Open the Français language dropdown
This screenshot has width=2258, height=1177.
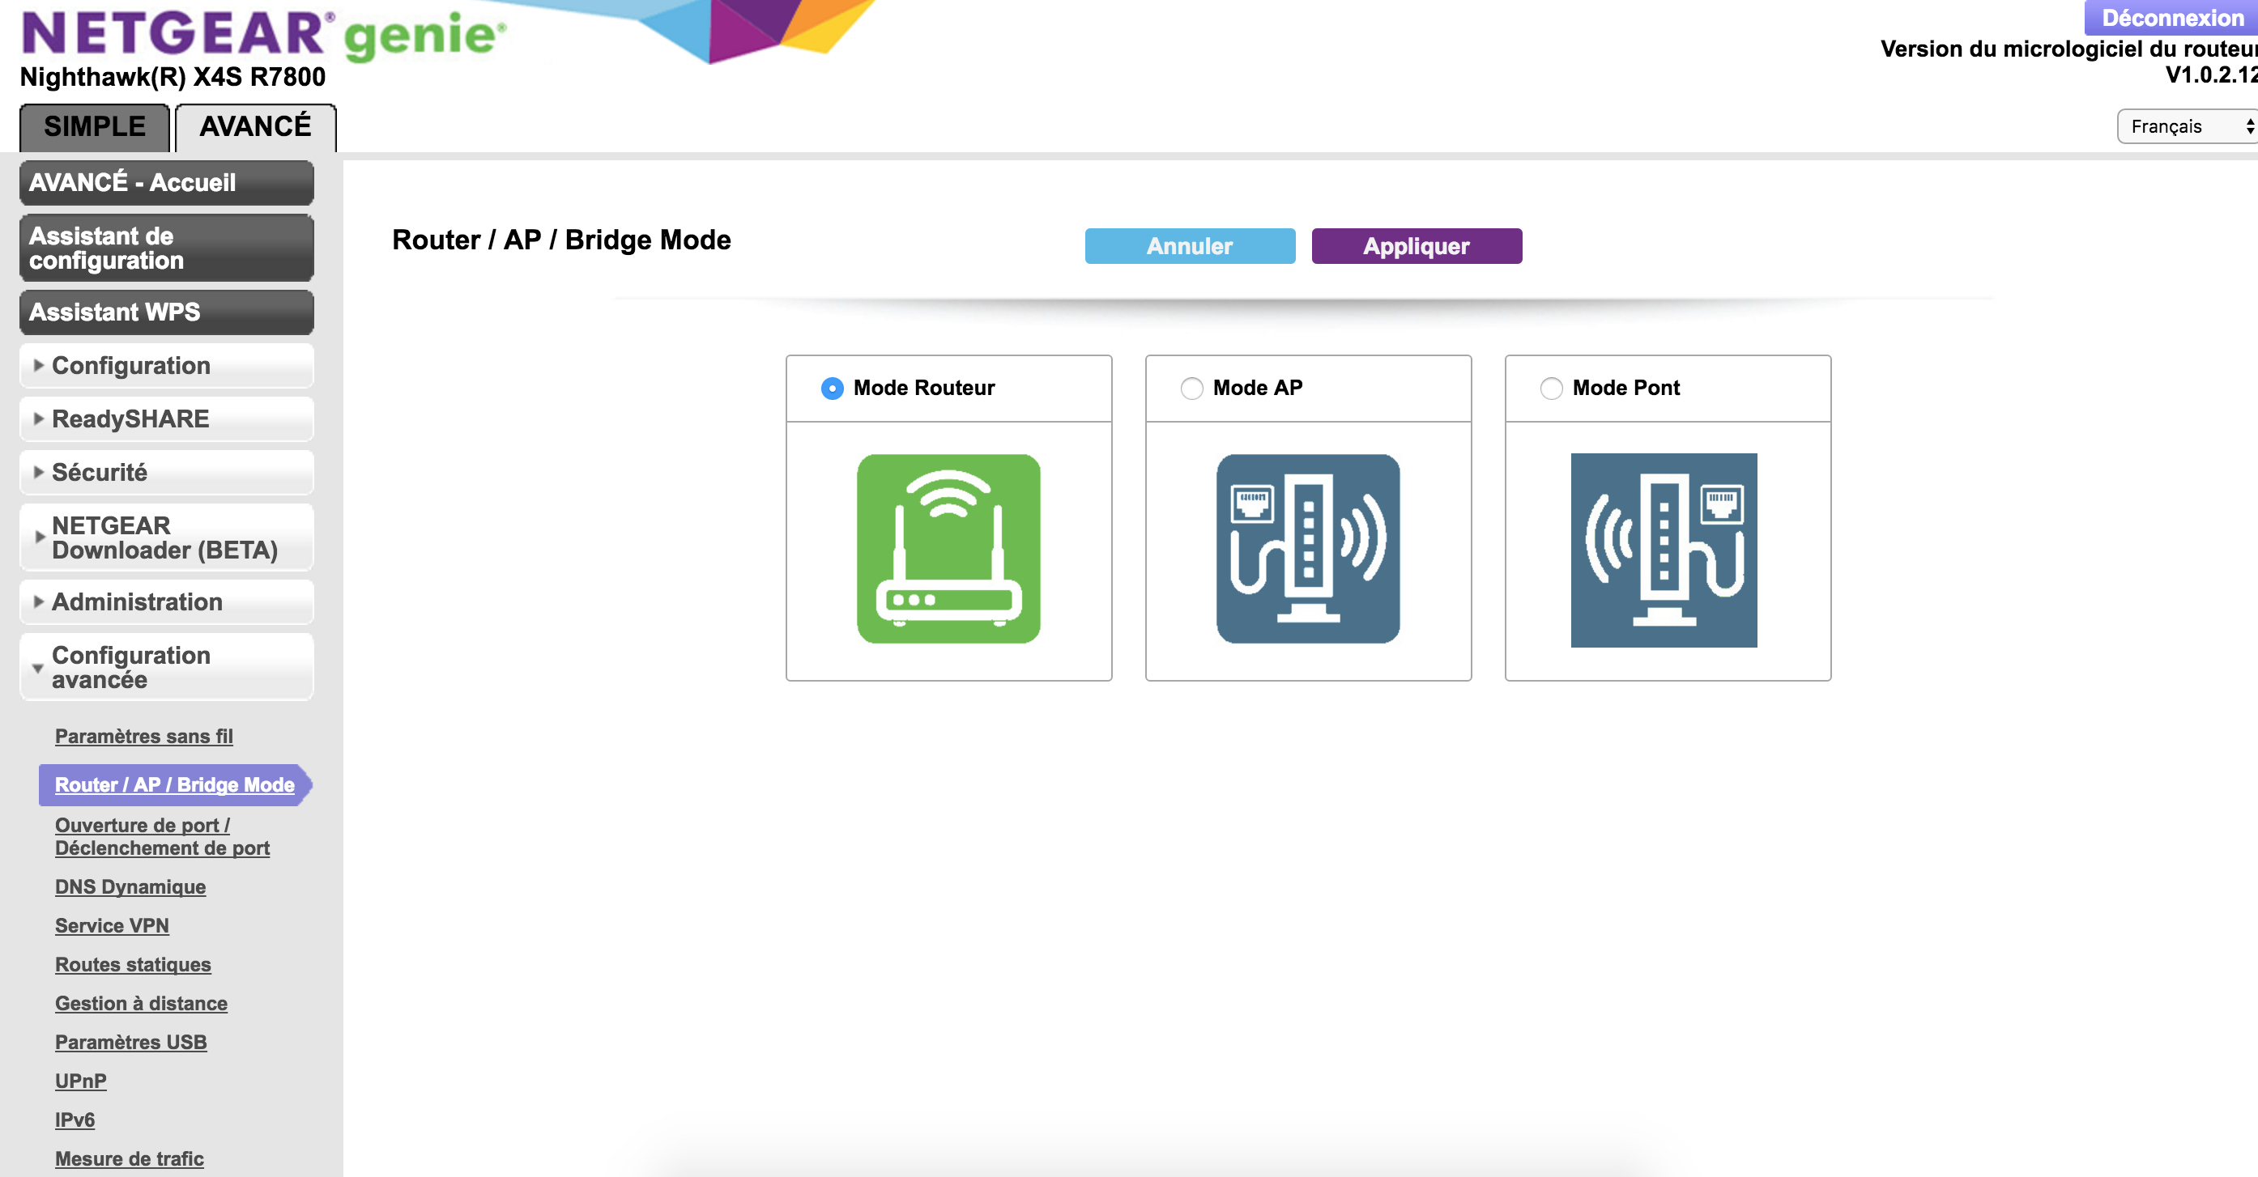coord(2185,127)
